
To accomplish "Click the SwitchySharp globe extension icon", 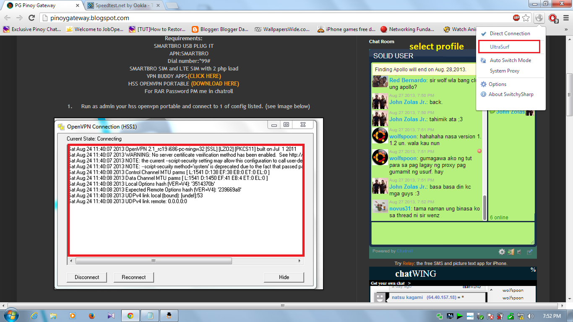I will point(539,18).
